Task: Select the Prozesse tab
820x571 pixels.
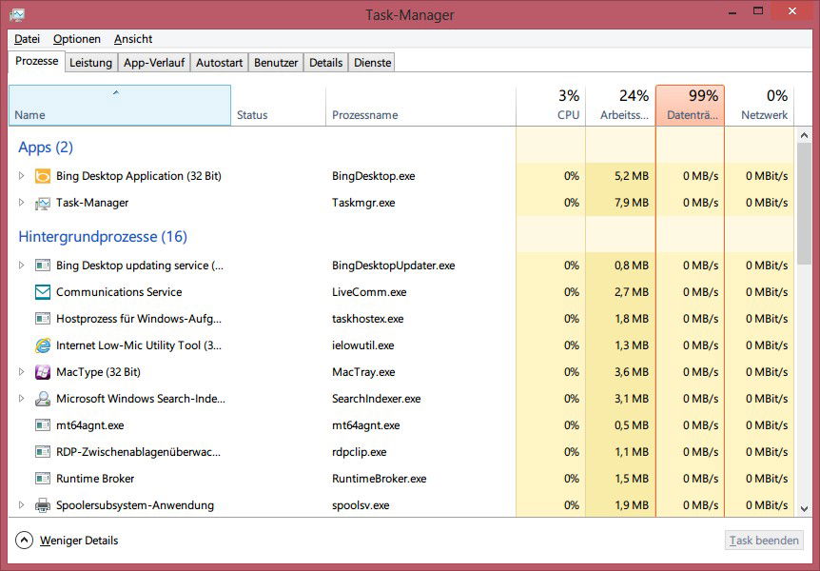Action: [36, 61]
